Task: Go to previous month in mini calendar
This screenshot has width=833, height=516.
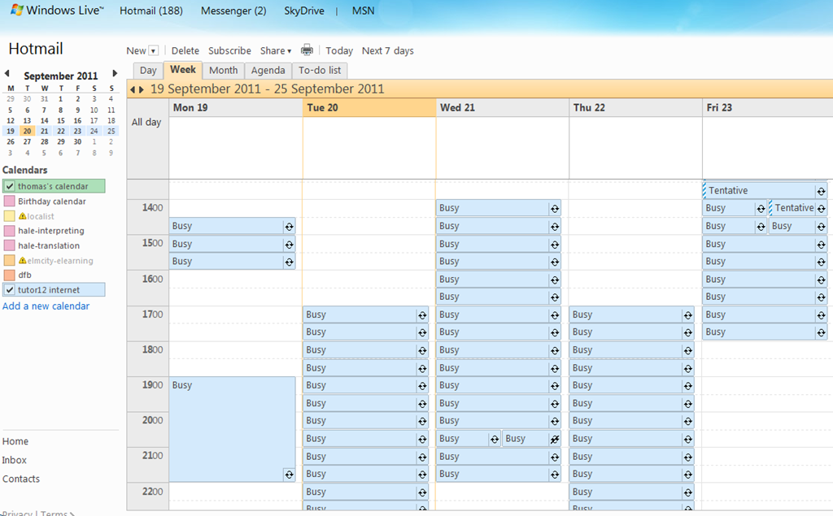Action: coord(7,74)
